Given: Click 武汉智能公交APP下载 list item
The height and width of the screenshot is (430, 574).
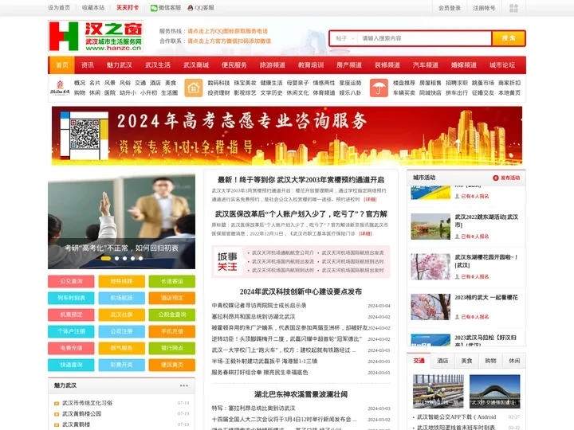Looking at the screenshot, I should click(456, 416).
